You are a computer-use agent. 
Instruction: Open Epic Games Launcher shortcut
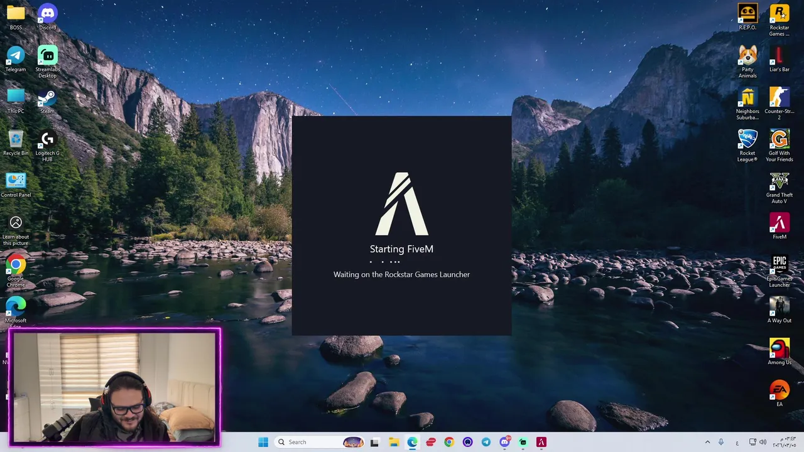click(780, 271)
